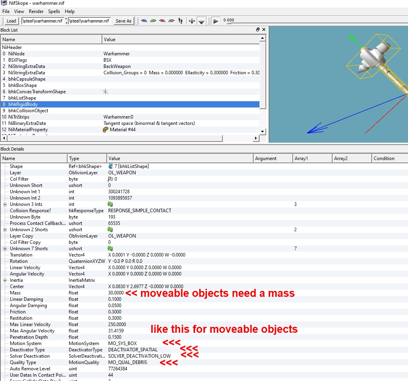
Task: Click the RESPONSE_SIMPLE_CONTACT value
Action: click(140, 210)
